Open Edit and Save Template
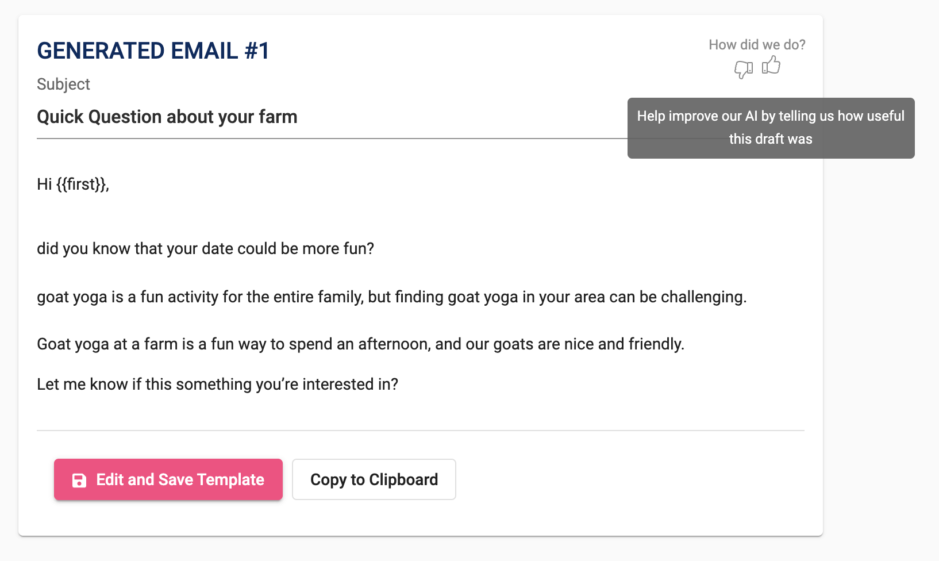Viewport: 939px width, 561px height. click(168, 479)
